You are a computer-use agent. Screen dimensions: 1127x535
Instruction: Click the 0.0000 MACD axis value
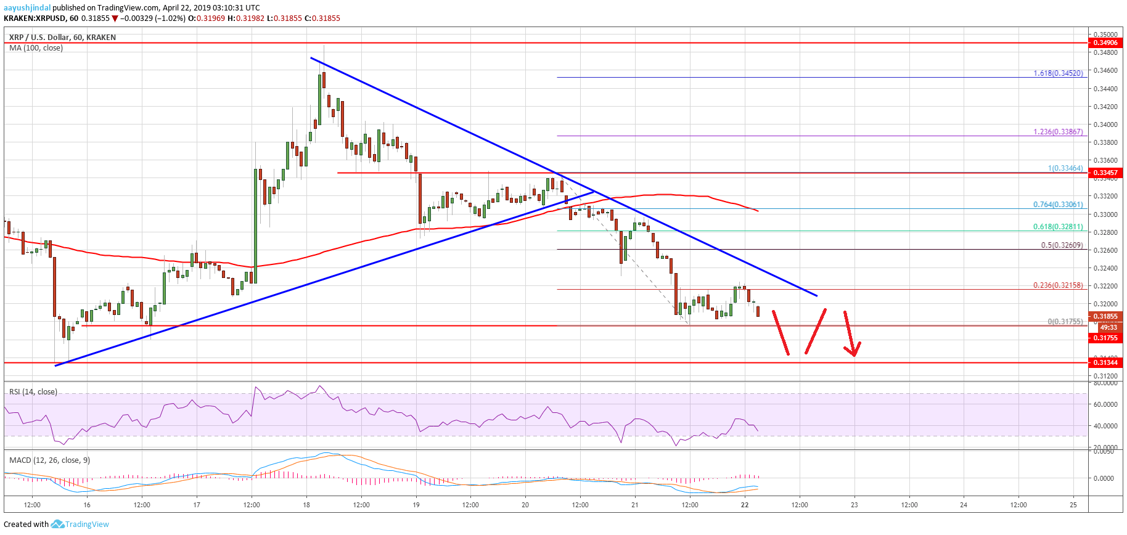point(1104,478)
